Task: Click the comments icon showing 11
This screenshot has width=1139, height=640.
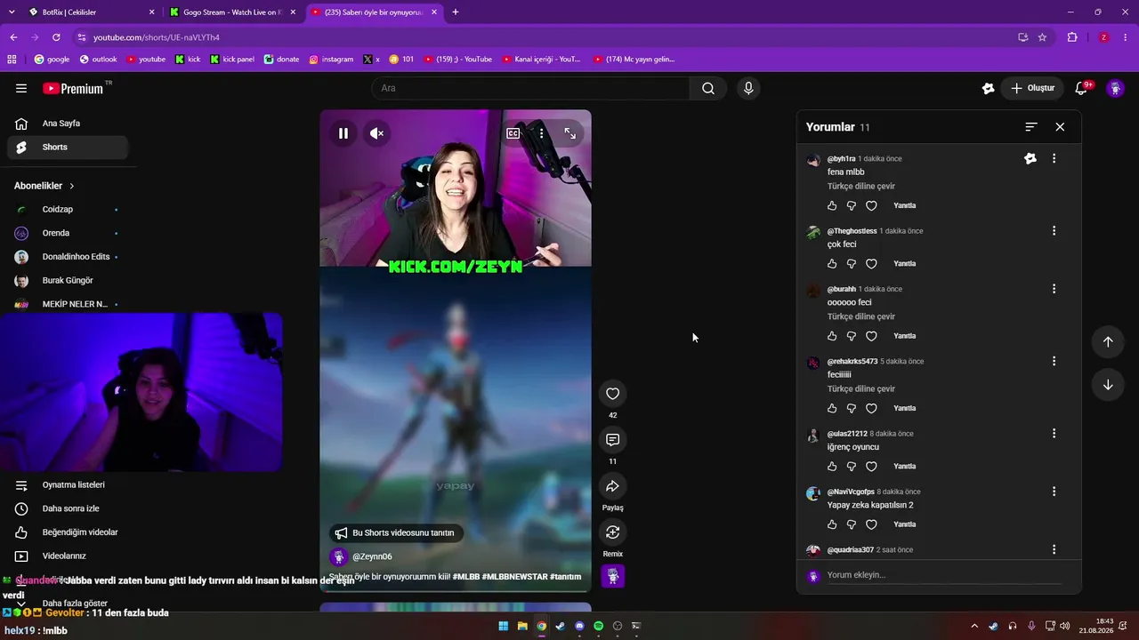Action: coord(612,440)
